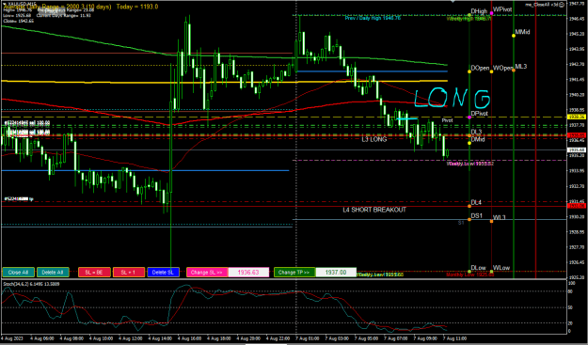
Task: Click the Delete SL button
Action: (163, 273)
